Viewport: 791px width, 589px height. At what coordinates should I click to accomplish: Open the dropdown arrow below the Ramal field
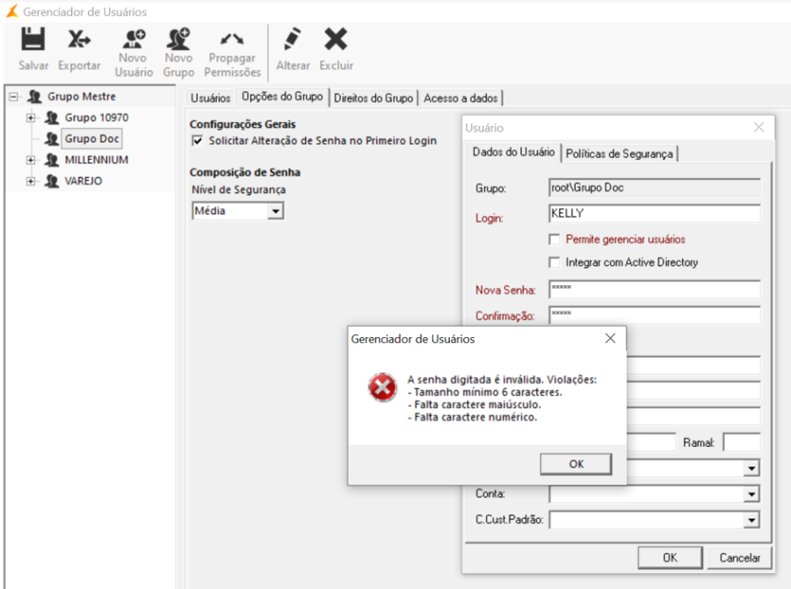click(751, 469)
